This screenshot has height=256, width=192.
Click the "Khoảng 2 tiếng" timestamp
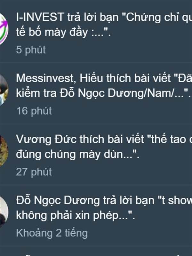point(52,233)
